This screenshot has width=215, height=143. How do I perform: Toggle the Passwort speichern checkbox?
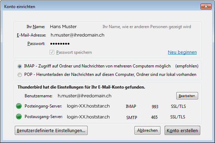pos(52,52)
